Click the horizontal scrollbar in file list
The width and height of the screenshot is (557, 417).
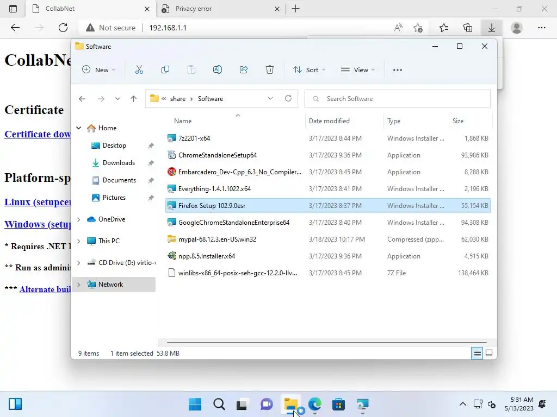(326, 343)
